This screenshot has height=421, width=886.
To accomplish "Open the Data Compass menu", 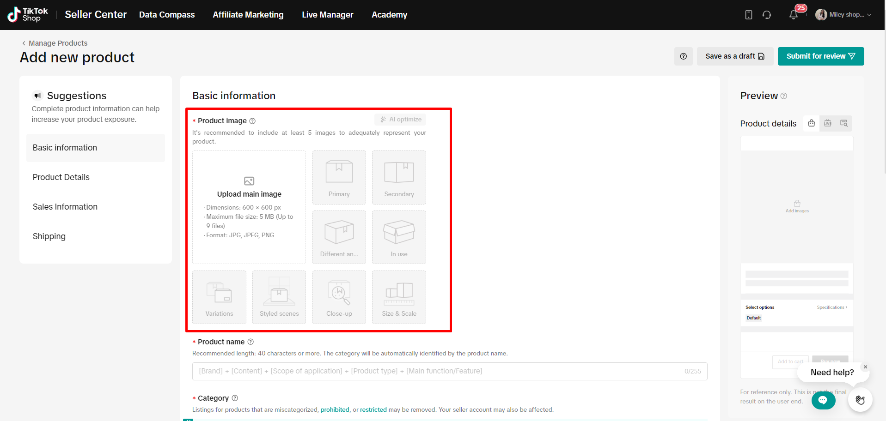I will coord(167,15).
